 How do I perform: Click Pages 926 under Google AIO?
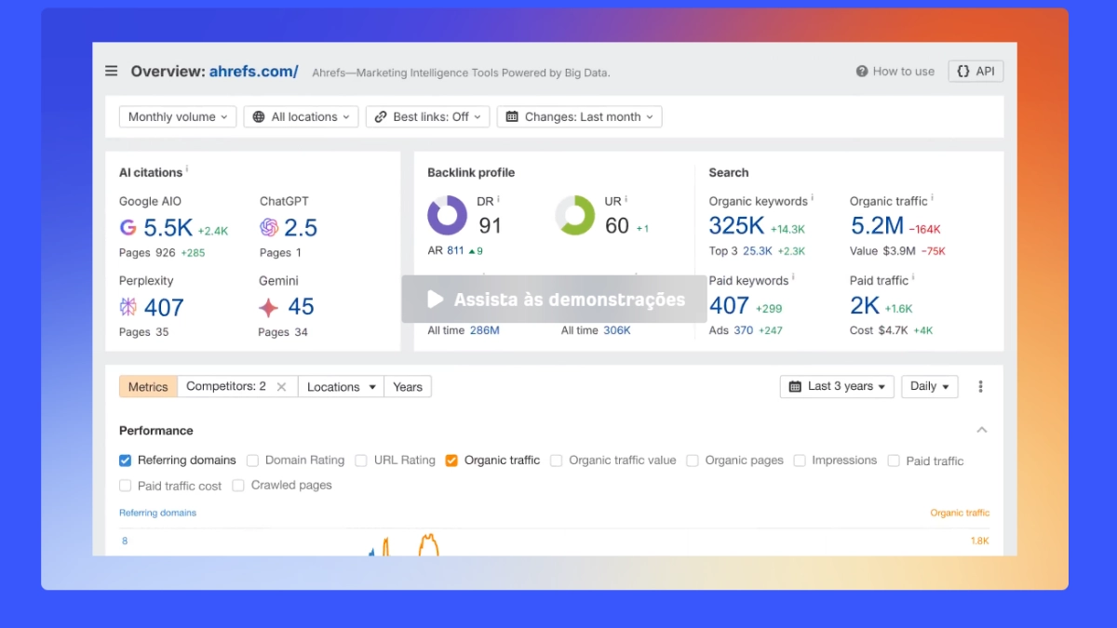pyautogui.click(x=147, y=253)
